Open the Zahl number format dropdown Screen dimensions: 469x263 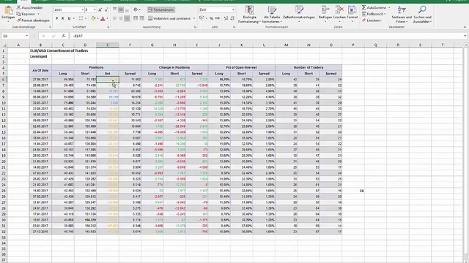[x=233, y=9]
